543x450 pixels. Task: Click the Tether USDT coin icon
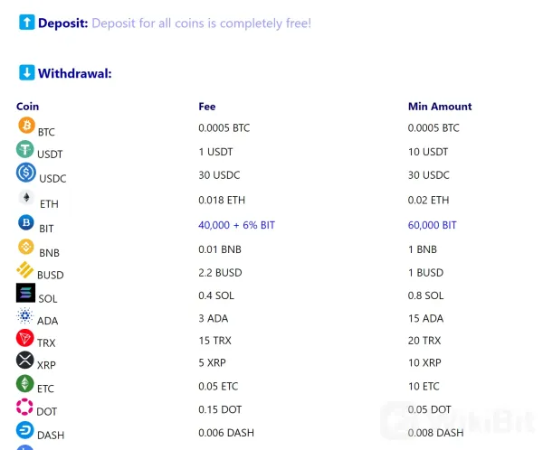coord(24,149)
